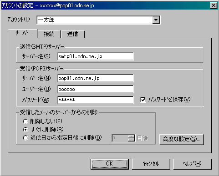Screen dimensions: 219x176
Task: Select 送信日から指定日後に削除 radio button
Action: point(25,138)
